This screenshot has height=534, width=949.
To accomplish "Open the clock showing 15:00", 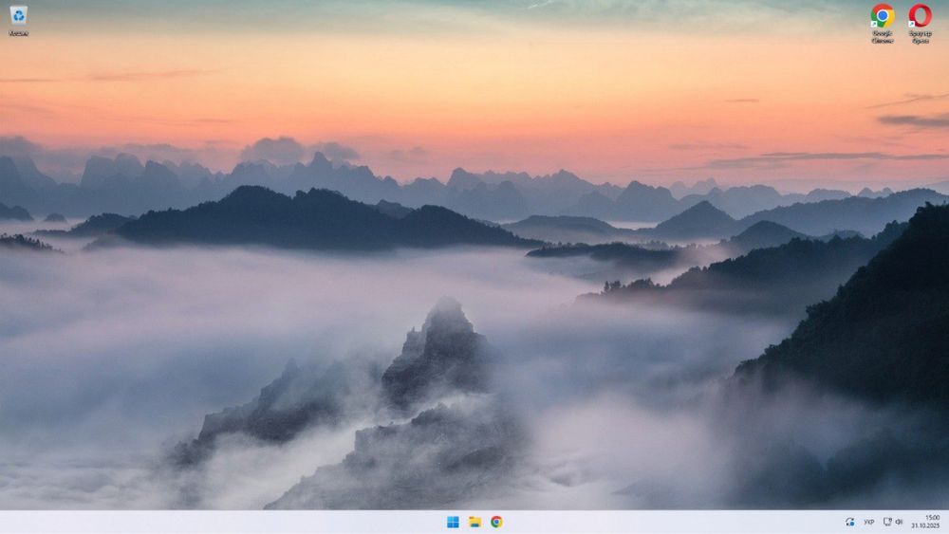I will tap(926, 522).
